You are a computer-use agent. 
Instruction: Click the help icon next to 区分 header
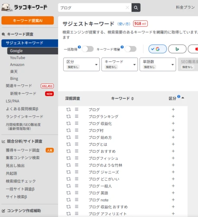click(x=179, y=96)
